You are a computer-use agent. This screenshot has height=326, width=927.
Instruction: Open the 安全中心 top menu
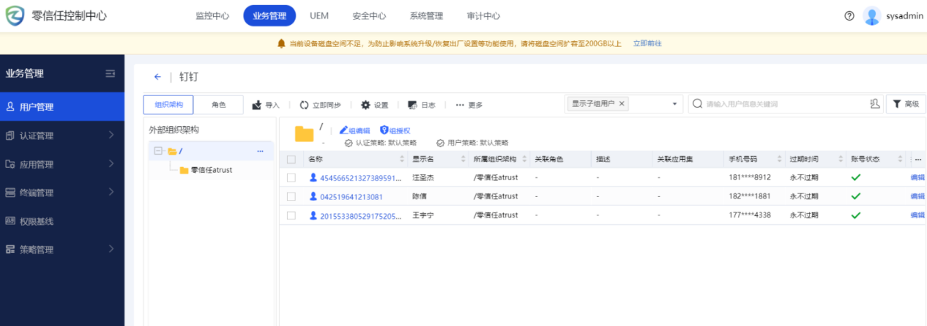click(369, 15)
